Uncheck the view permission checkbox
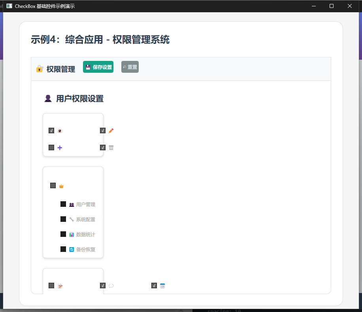Image resolution: width=362 pixels, height=312 pixels. pyautogui.click(x=51, y=130)
